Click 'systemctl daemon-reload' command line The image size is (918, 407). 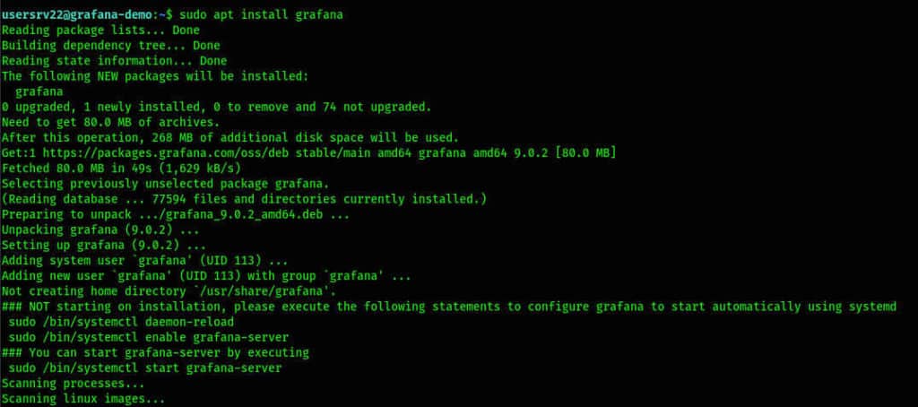click(x=121, y=322)
